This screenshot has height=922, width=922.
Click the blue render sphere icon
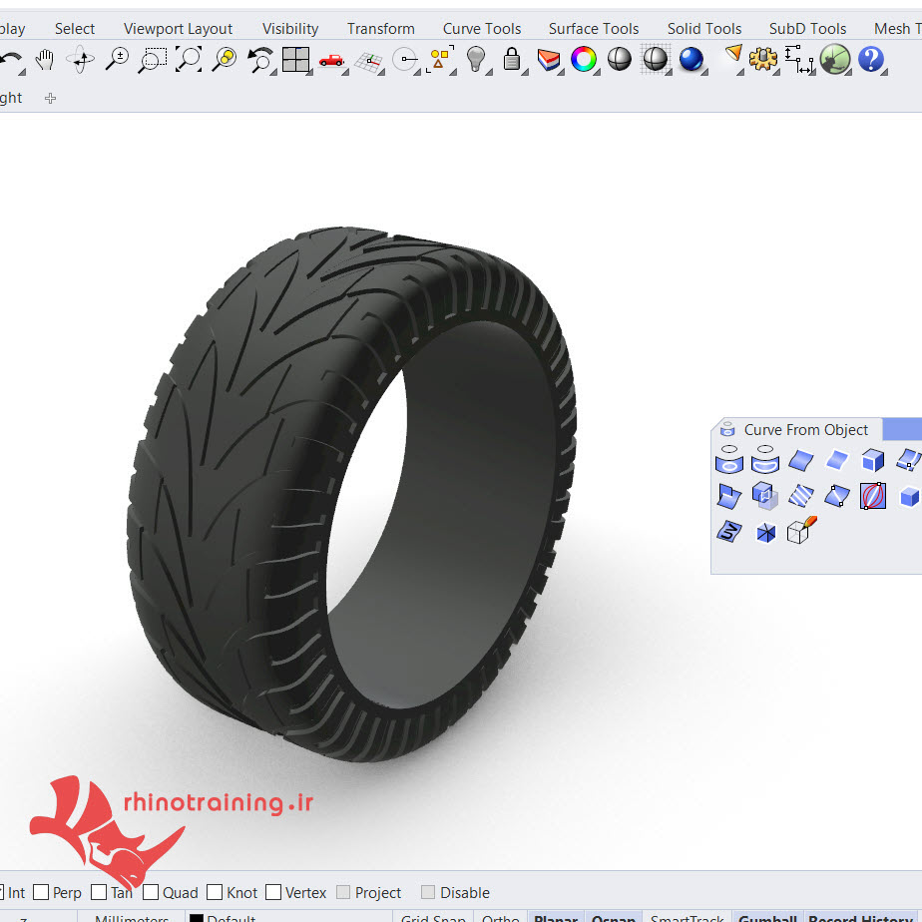pyautogui.click(x=691, y=61)
